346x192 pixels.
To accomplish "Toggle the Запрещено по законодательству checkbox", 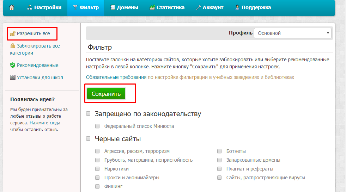I will (x=88, y=113).
